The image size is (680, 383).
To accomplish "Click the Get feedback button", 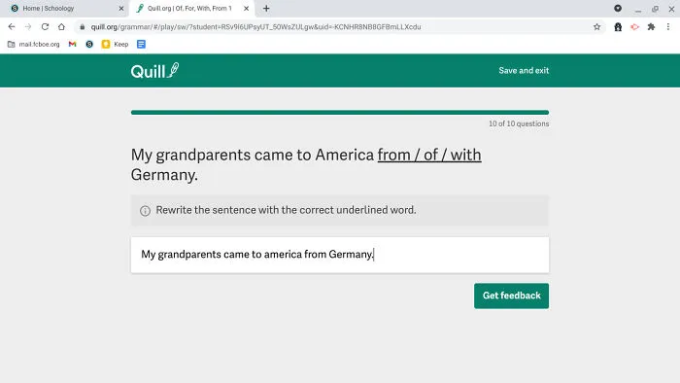I will tap(511, 296).
